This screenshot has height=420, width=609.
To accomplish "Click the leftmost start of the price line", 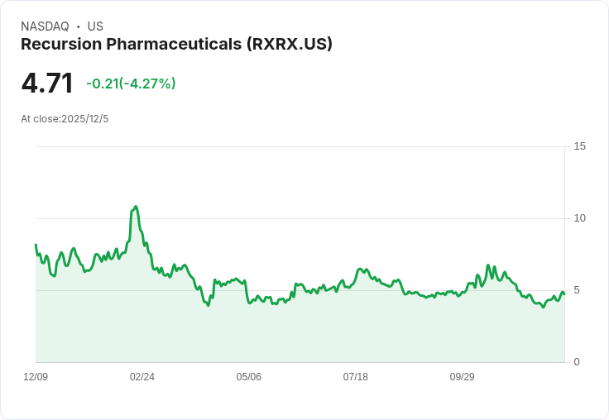I will [x=36, y=245].
